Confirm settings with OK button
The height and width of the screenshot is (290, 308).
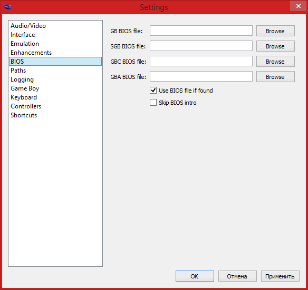pos(195,276)
